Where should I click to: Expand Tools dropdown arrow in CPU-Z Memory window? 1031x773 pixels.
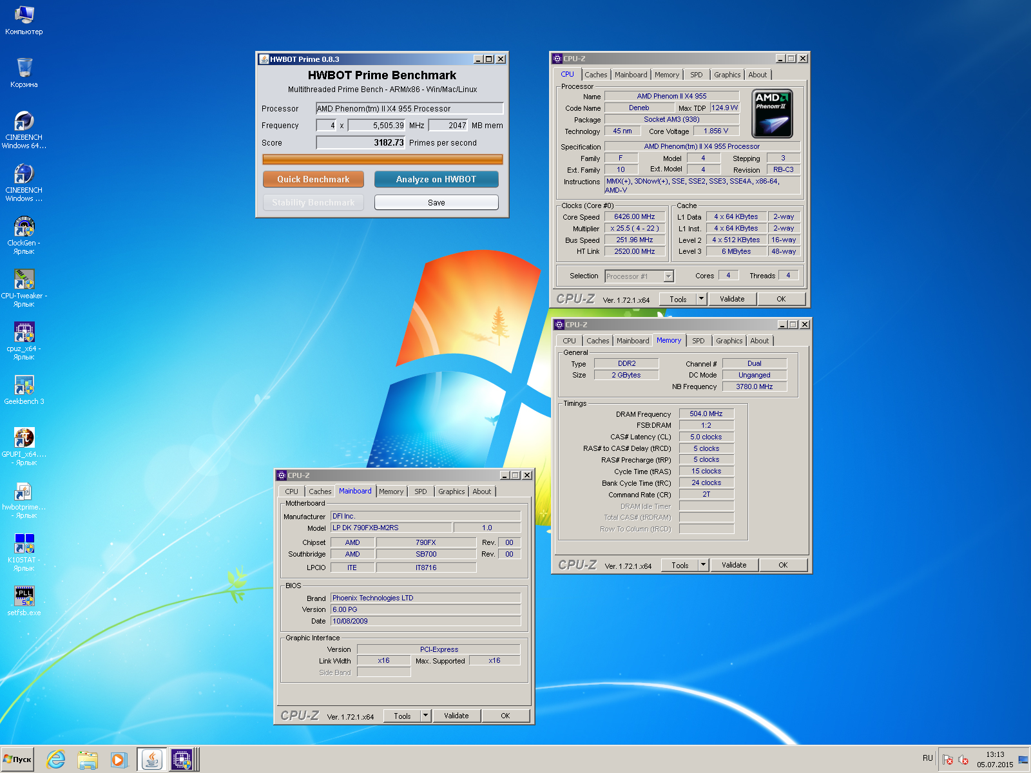point(703,565)
